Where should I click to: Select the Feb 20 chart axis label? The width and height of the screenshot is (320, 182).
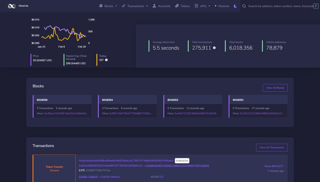click(x=82, y=47)
